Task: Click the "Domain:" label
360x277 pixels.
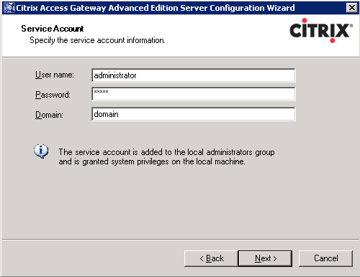Action: (x=49, y=115)
